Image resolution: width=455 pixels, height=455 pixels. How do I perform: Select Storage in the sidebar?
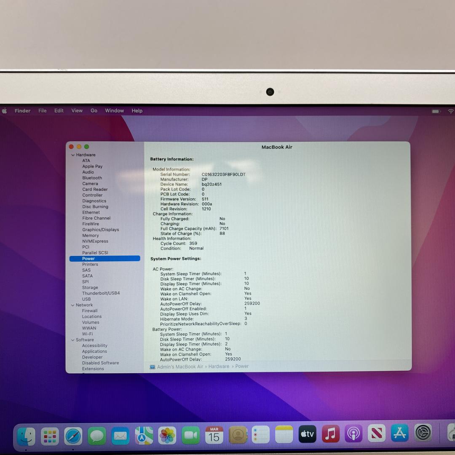[x=90, y=288]
